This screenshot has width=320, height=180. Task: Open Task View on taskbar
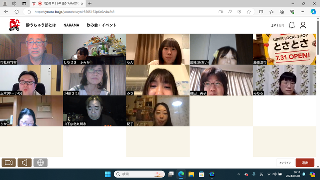(x=171, y=174)
